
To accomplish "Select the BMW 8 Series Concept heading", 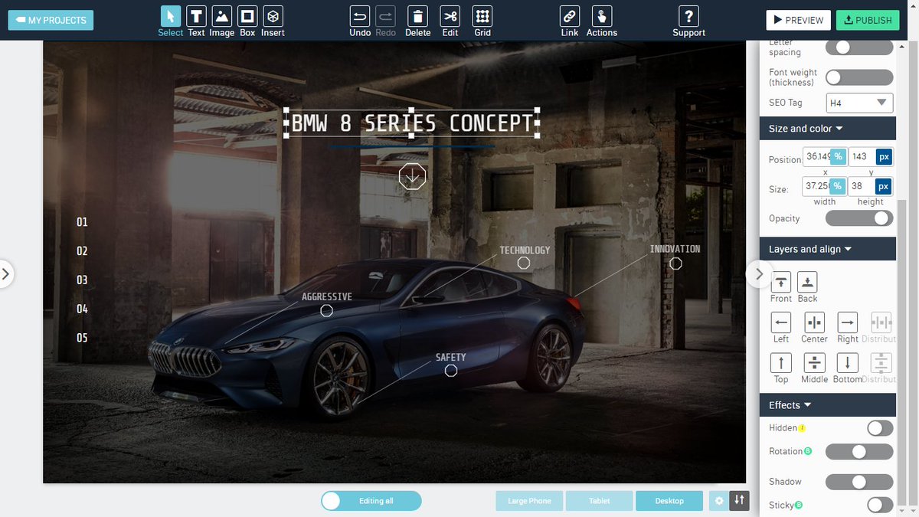I will click(412, 123).
